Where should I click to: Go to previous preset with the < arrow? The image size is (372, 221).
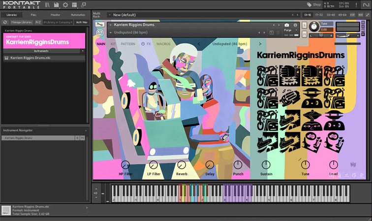(199, 44)
